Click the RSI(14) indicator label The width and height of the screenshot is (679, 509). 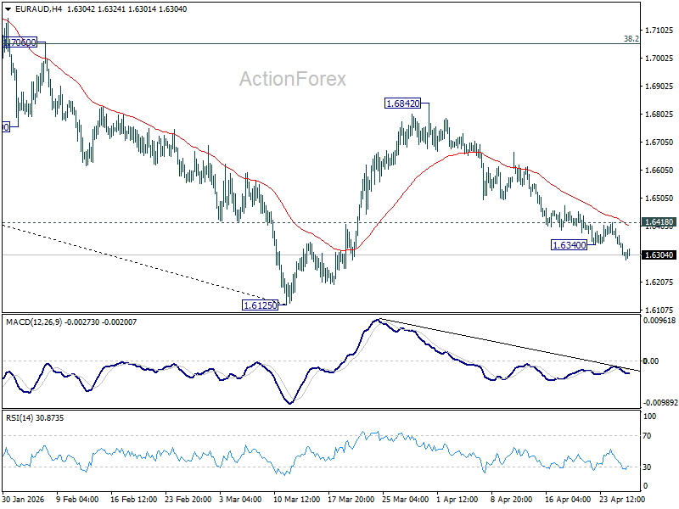point(23,418)
